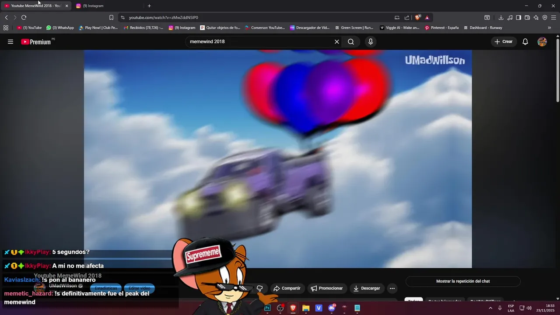Open Brave Leo AI sparkle icon
Viewport: 560px width, 315px height.
click(x=536, y=17)
